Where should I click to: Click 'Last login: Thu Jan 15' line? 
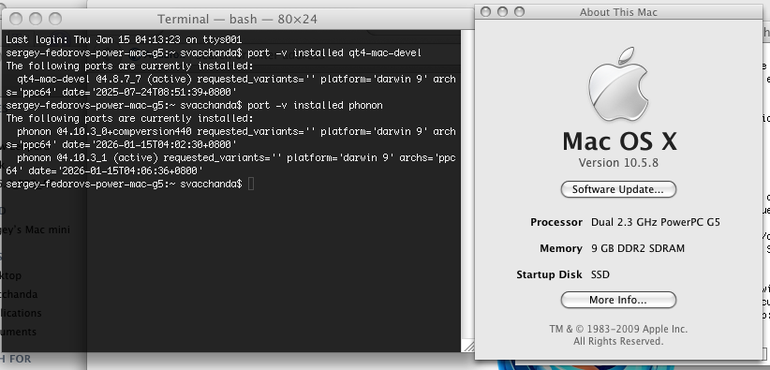pos(124,39)
